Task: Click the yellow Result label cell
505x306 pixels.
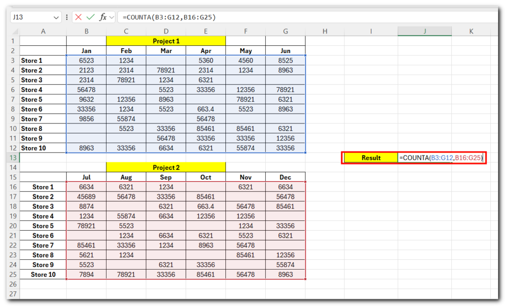Action: point(371,158)
